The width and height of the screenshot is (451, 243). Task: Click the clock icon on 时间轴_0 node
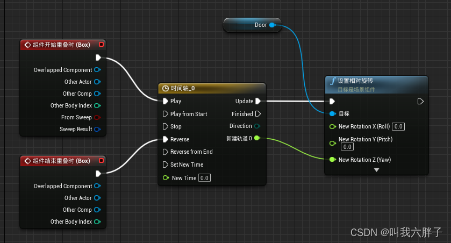[166, 88]
